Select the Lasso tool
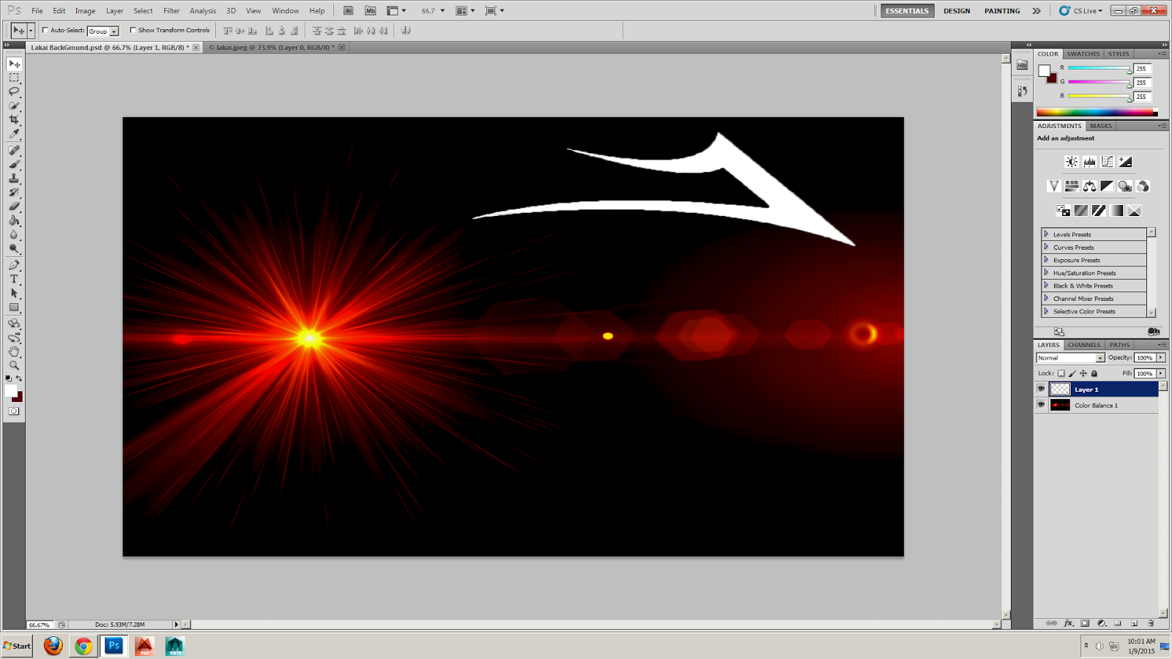The image size is (1172, 659). [x=14, y=92]
